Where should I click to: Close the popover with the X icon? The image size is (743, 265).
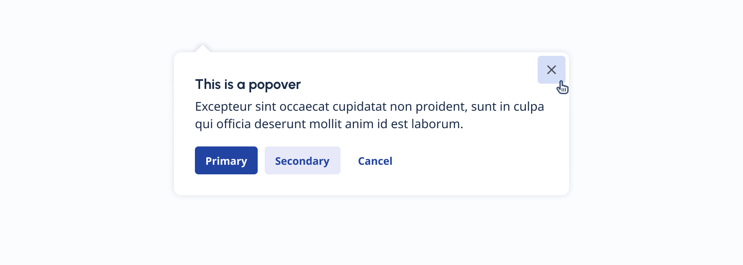551,70
